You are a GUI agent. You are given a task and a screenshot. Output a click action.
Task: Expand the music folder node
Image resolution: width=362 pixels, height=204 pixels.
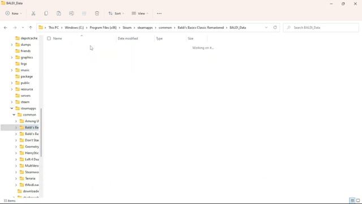pyautogui.click(x=12, y=70)
